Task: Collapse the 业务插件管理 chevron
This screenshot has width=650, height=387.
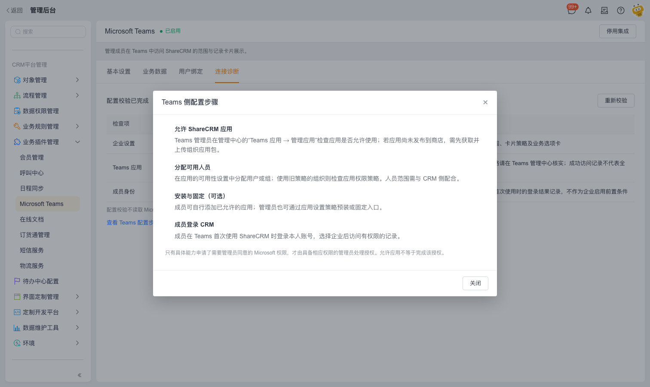Action: tap(77, 142)
